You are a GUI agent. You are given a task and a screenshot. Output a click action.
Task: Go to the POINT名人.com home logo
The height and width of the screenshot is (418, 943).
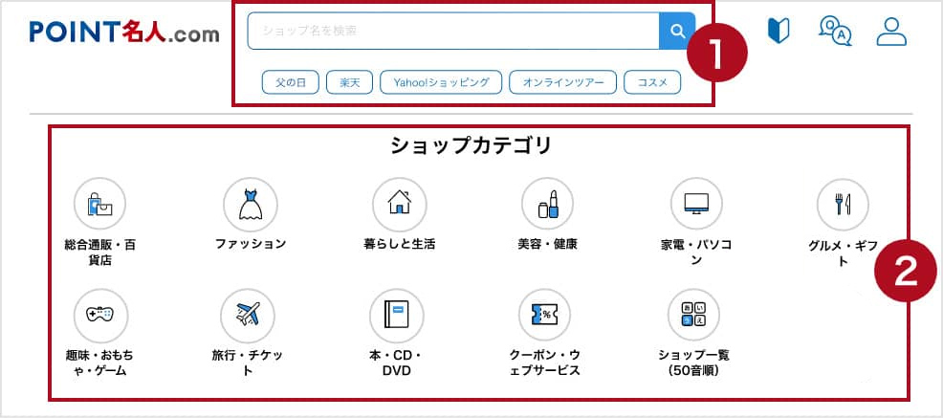point(124,33)
